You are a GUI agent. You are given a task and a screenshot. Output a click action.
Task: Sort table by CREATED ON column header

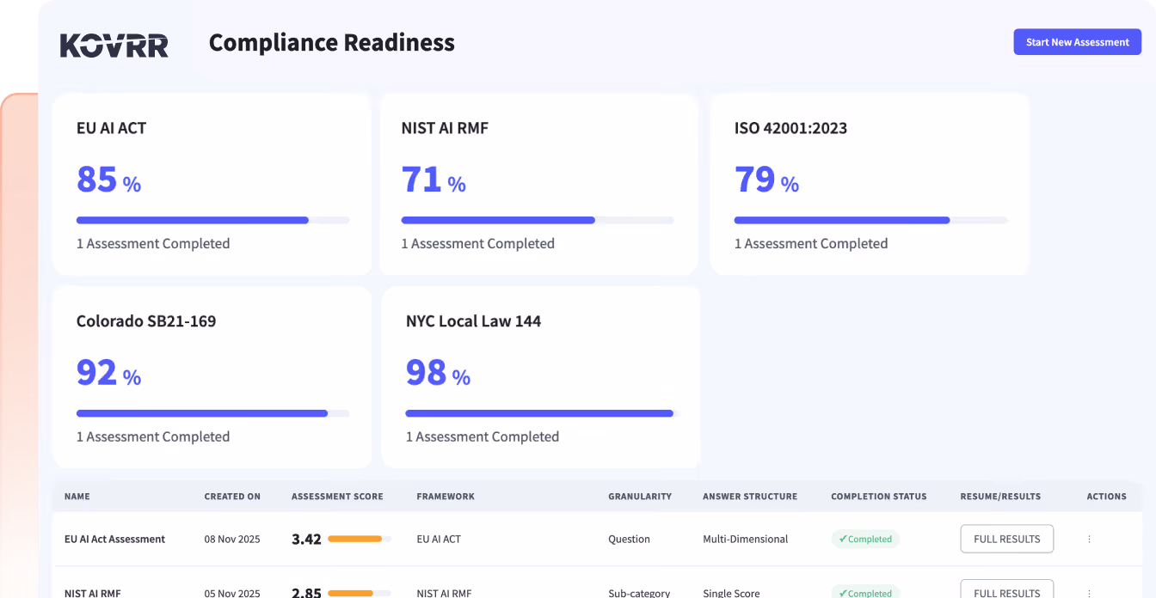(x=232, y=497)
